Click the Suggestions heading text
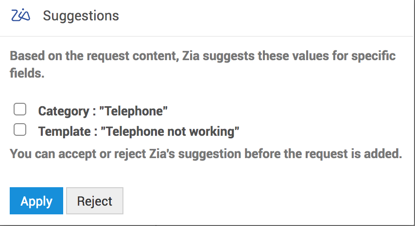The width and height of the screenshot is (415, 226). click(81, 16)
